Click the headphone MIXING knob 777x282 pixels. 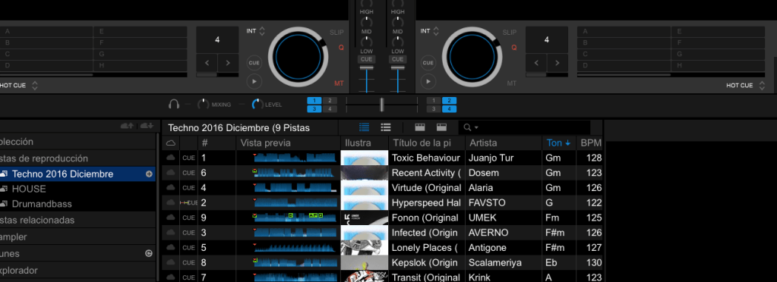pyautogui.click(x=203, y=105)
